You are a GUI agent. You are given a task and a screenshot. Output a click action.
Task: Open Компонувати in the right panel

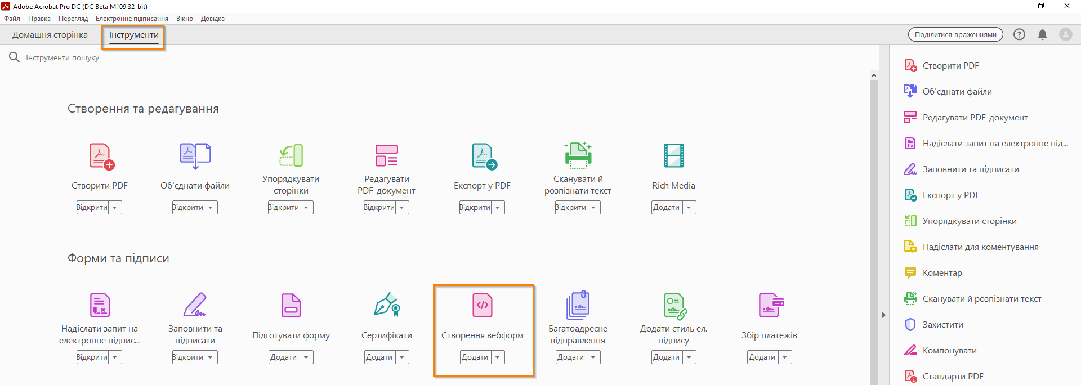pyautogui.click(x=940, y=350)
